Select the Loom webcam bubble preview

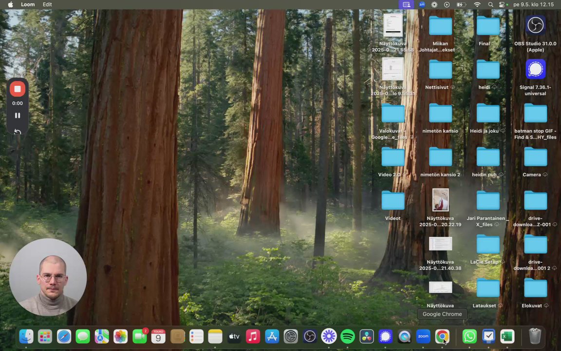tap(48, 277)
